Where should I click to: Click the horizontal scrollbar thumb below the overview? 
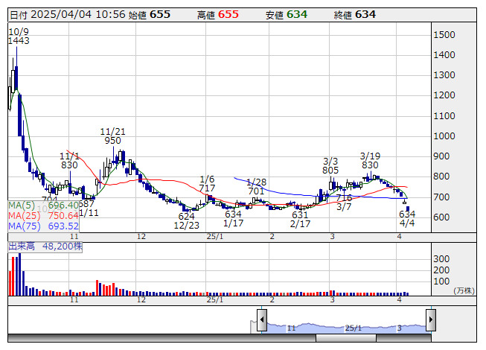coord(346,338)
